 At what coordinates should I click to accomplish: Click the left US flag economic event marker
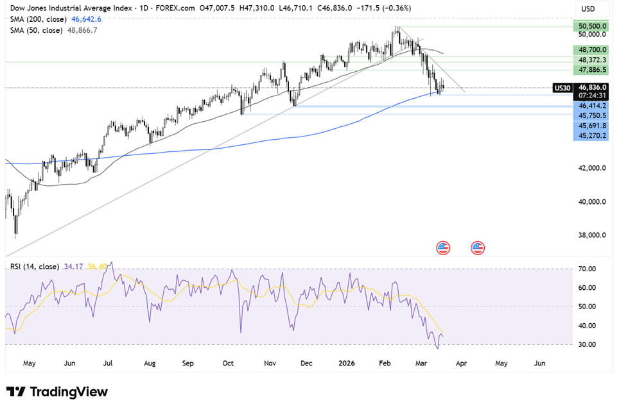click(443, 248)
